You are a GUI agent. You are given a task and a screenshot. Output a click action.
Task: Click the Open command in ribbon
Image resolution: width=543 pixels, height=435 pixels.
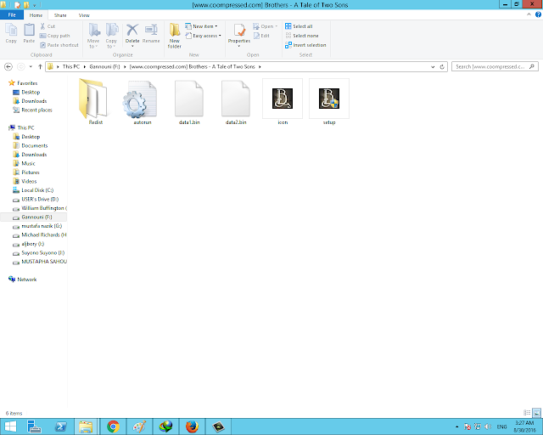coord(266,26)
